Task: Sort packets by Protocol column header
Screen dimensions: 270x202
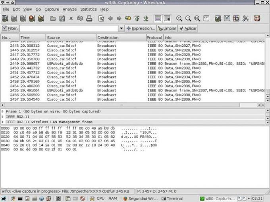Action: (154, 38)
